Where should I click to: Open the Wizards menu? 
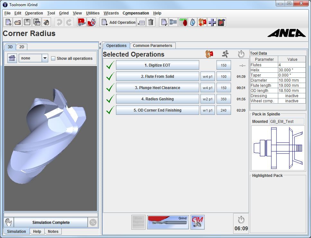coord(111,13)
